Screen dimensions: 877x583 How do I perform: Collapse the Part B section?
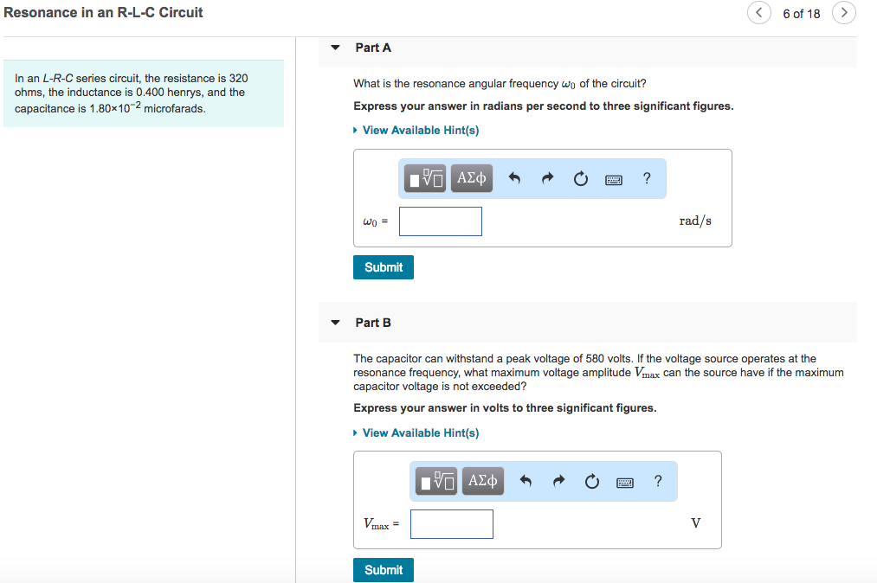click(336, 323)
